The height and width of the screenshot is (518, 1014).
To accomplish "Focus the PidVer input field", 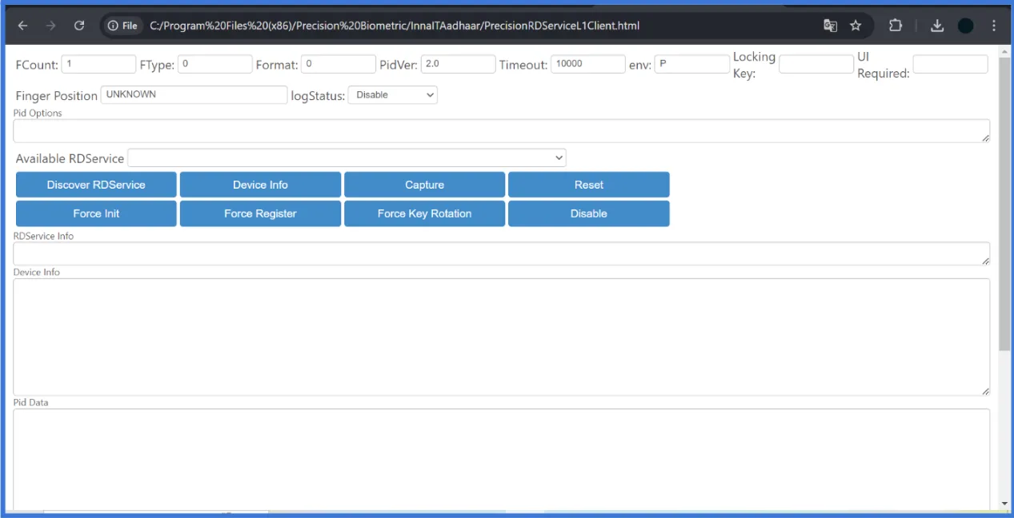I will coord(458,64).
